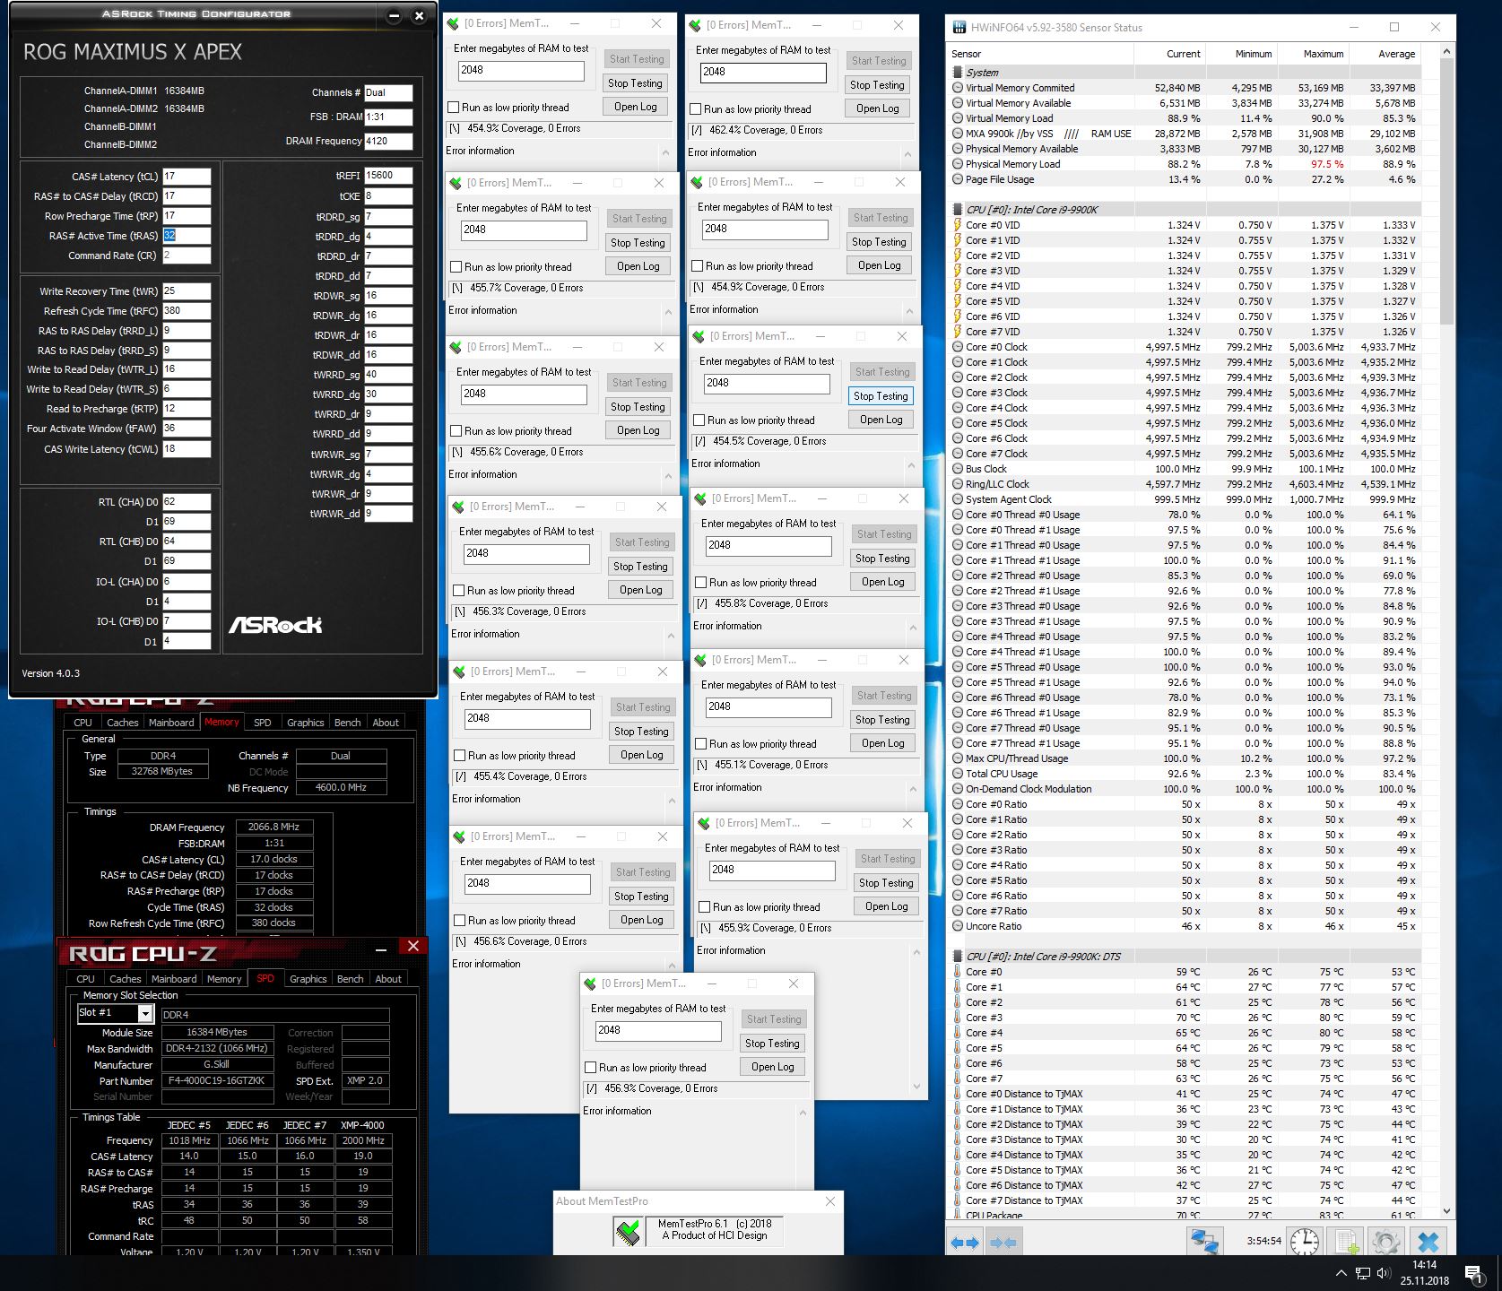1502x1291 pixels.
Task: Enable low priority thread in 462.4% coverage window
Action: 696,109
